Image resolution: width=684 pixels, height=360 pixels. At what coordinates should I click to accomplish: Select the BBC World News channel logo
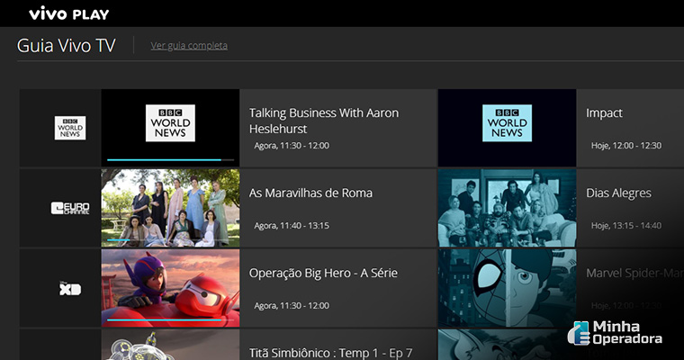tap(69, 128)
